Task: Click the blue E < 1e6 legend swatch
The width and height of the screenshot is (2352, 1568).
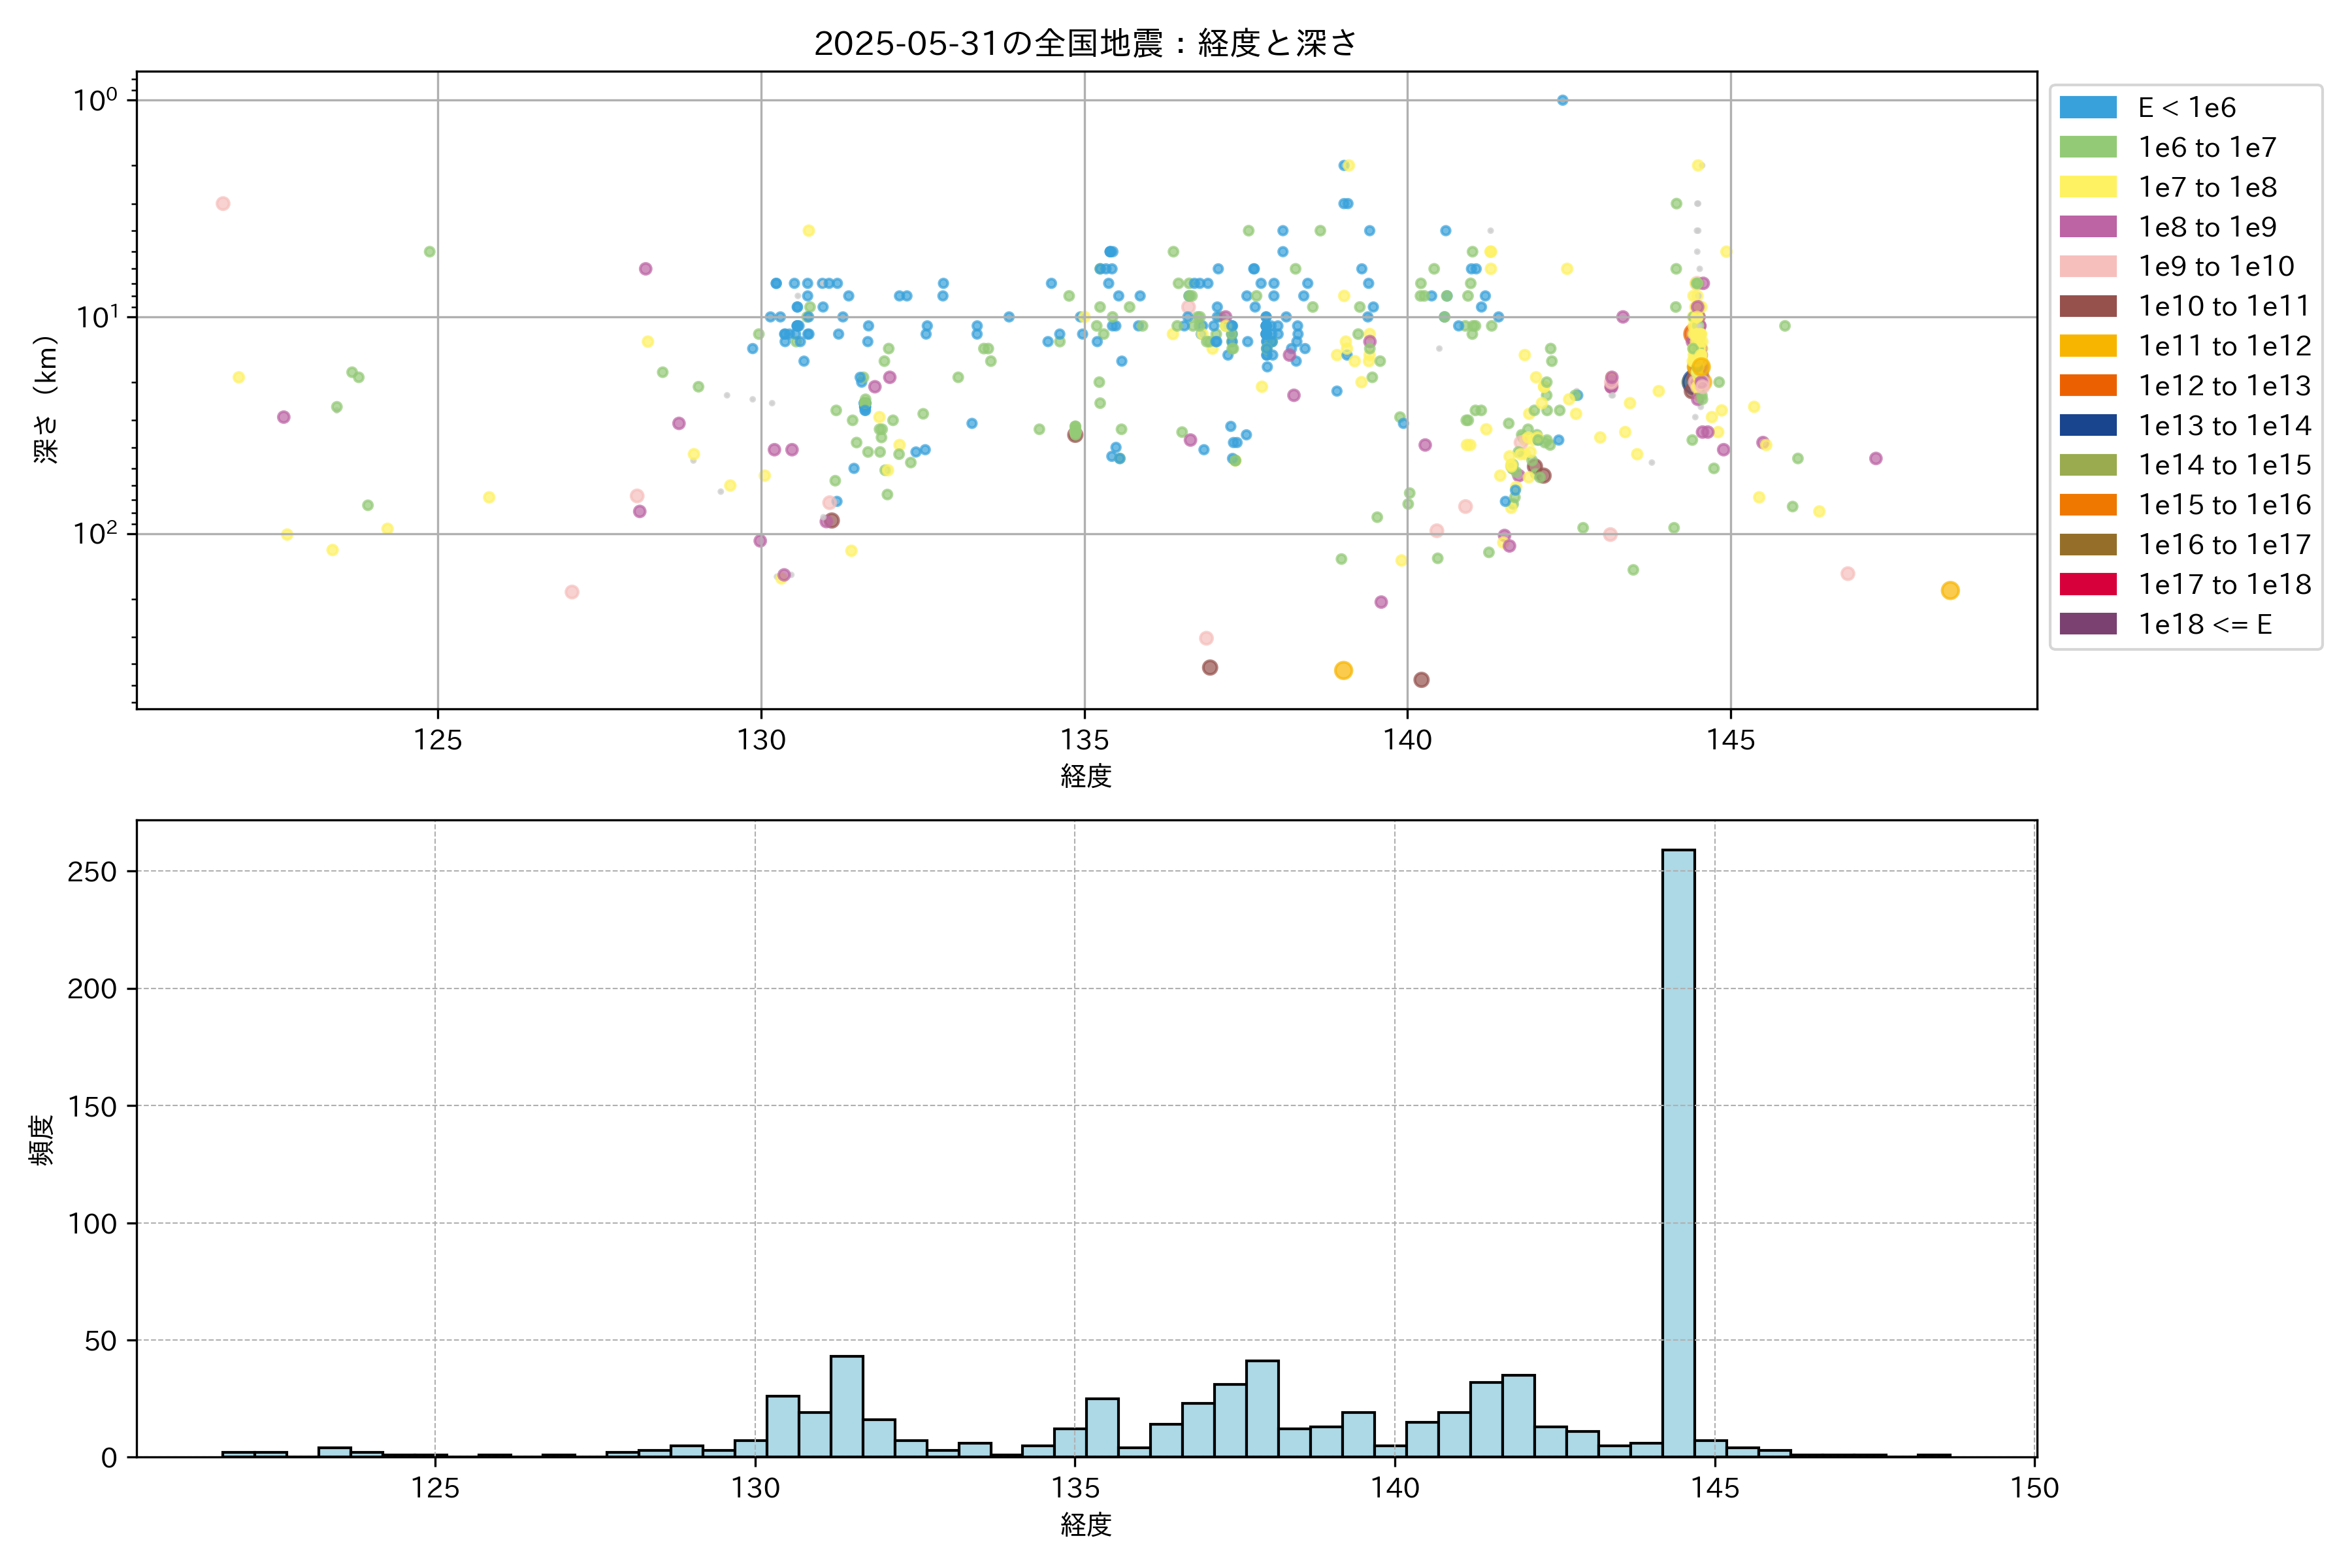Action: point(2087,107)
